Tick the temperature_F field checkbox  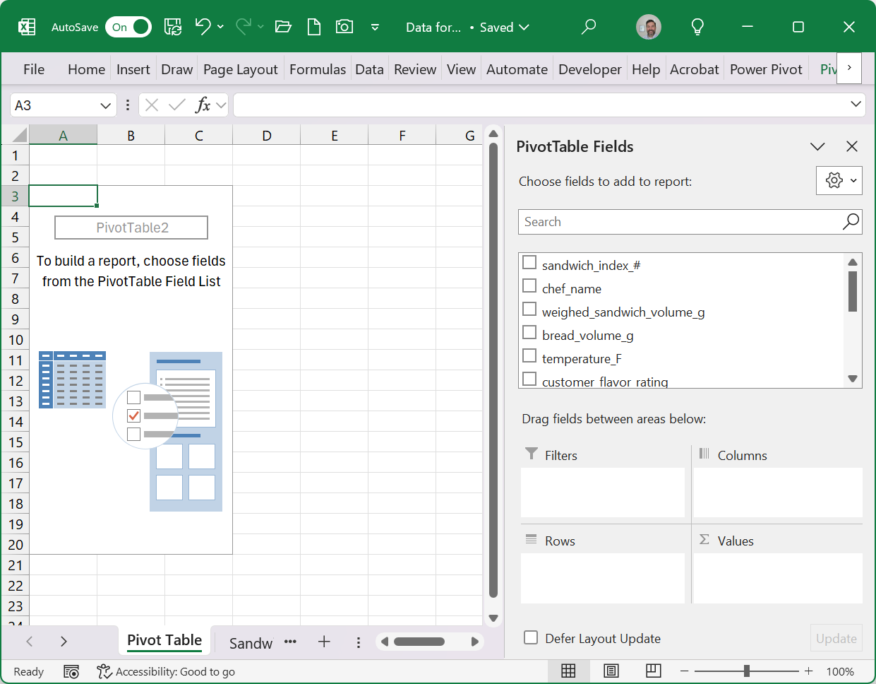point(529,356)
